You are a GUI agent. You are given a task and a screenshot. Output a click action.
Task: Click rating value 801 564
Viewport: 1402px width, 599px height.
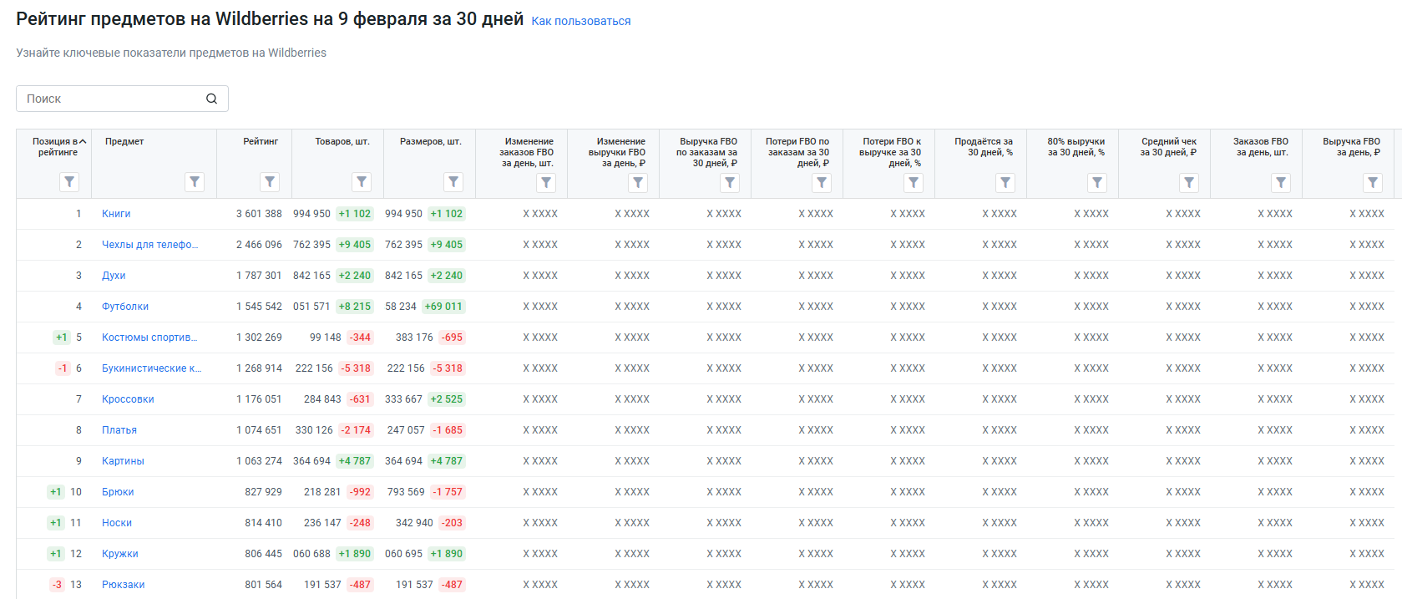point(263,585)
